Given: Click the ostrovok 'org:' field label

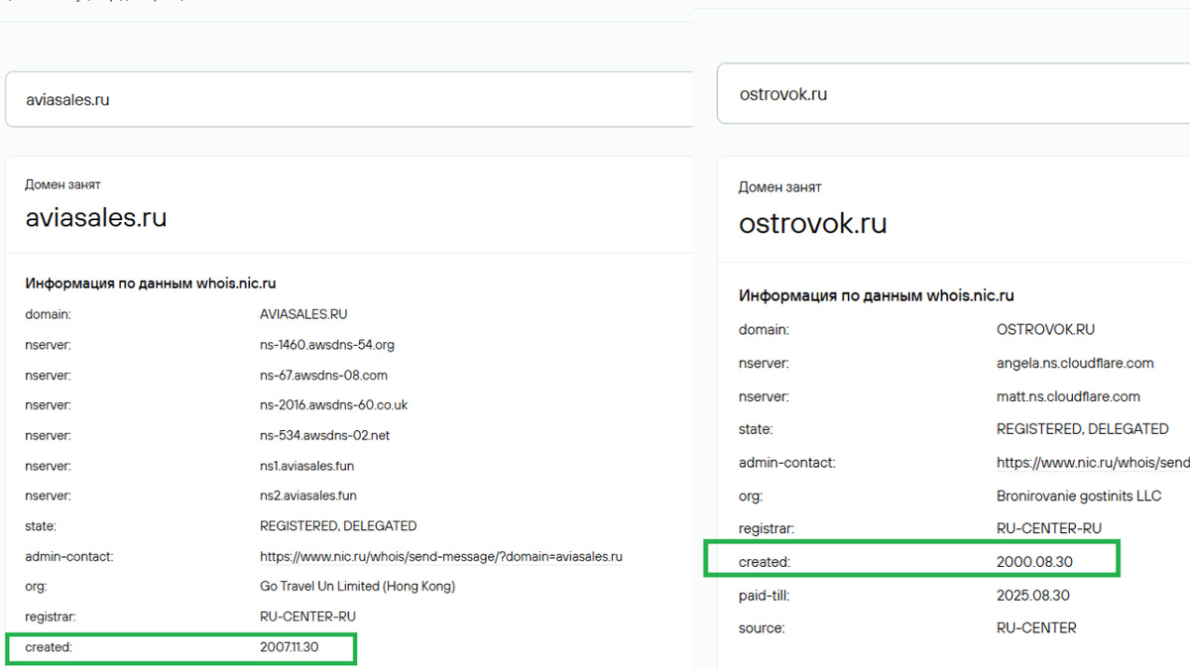Looking at the screenshot, I should pos(751,496).
